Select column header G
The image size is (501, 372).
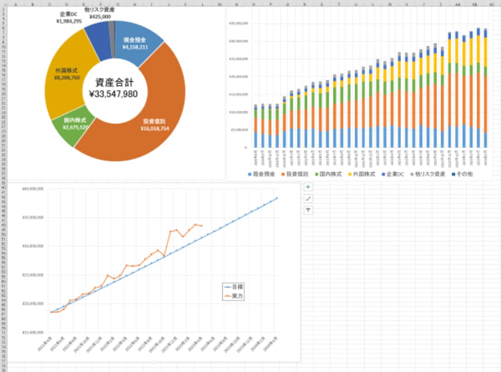coord(118,3)
